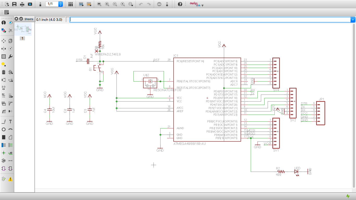Viewport: 356px width, 200px height.
Task: Click the Zoom to fit icon
Action: (99, 4)
